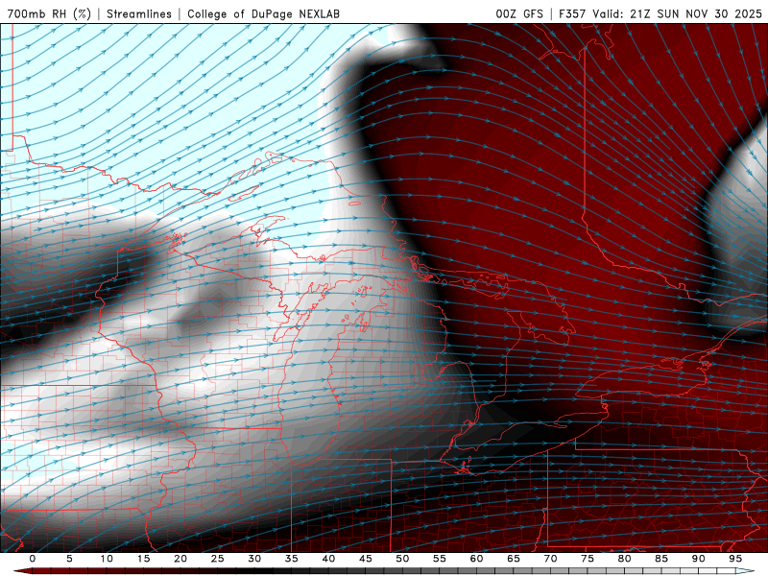The image size is (768, 576).
Task: Click the colorbar label "5"
Action: point(69,559)
